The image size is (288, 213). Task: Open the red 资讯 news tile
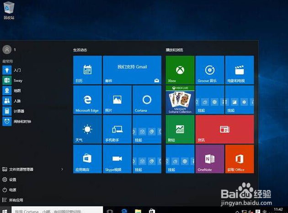click(224, 130)
